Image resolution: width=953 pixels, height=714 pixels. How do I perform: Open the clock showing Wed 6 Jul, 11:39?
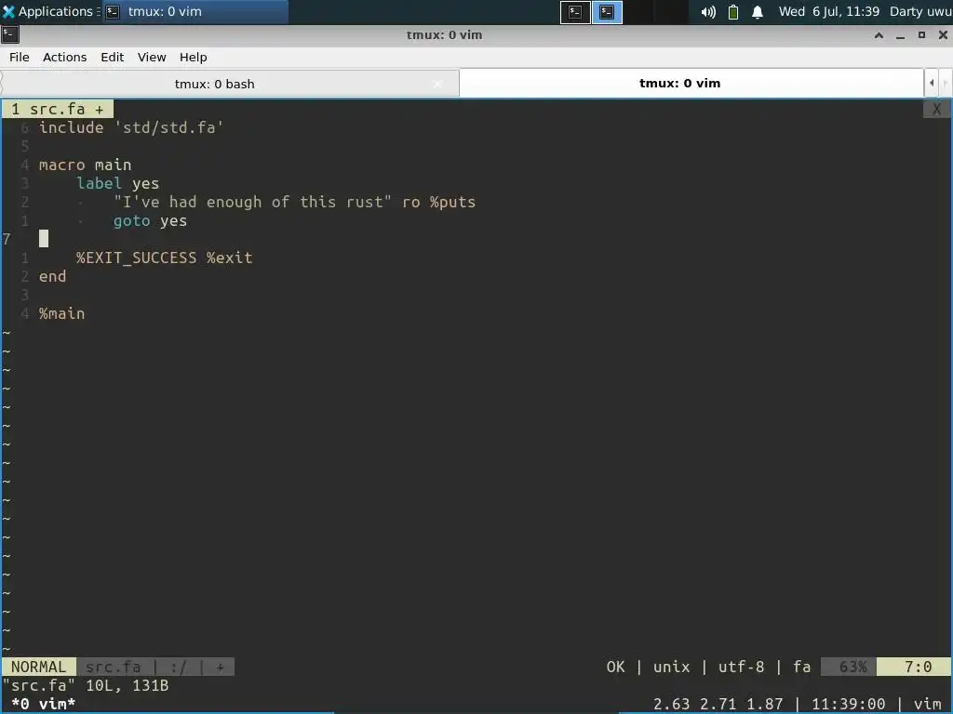point(829,11)
